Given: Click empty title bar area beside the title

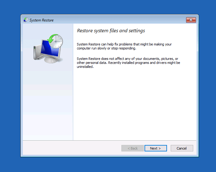Looking at the screenshot, I should (117, 20).
